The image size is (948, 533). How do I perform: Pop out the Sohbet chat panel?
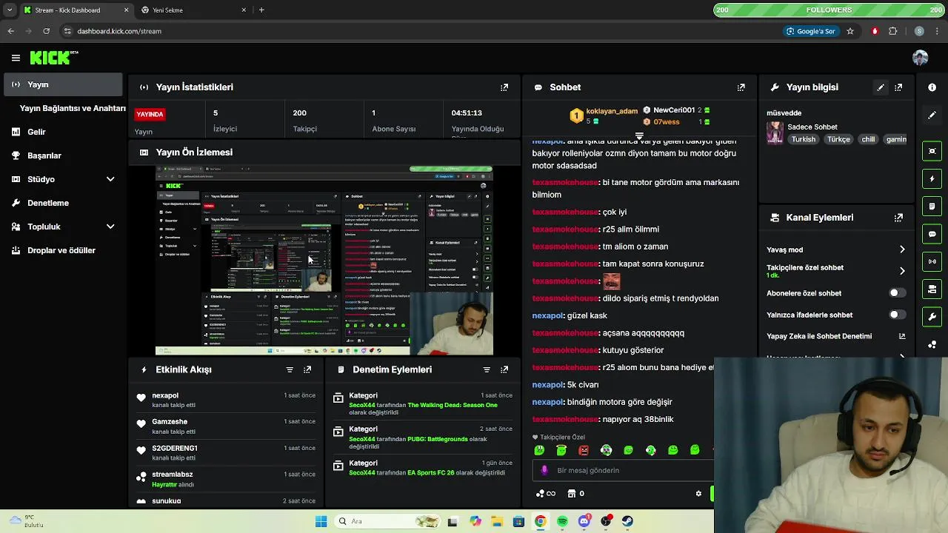tap(741, 87)
